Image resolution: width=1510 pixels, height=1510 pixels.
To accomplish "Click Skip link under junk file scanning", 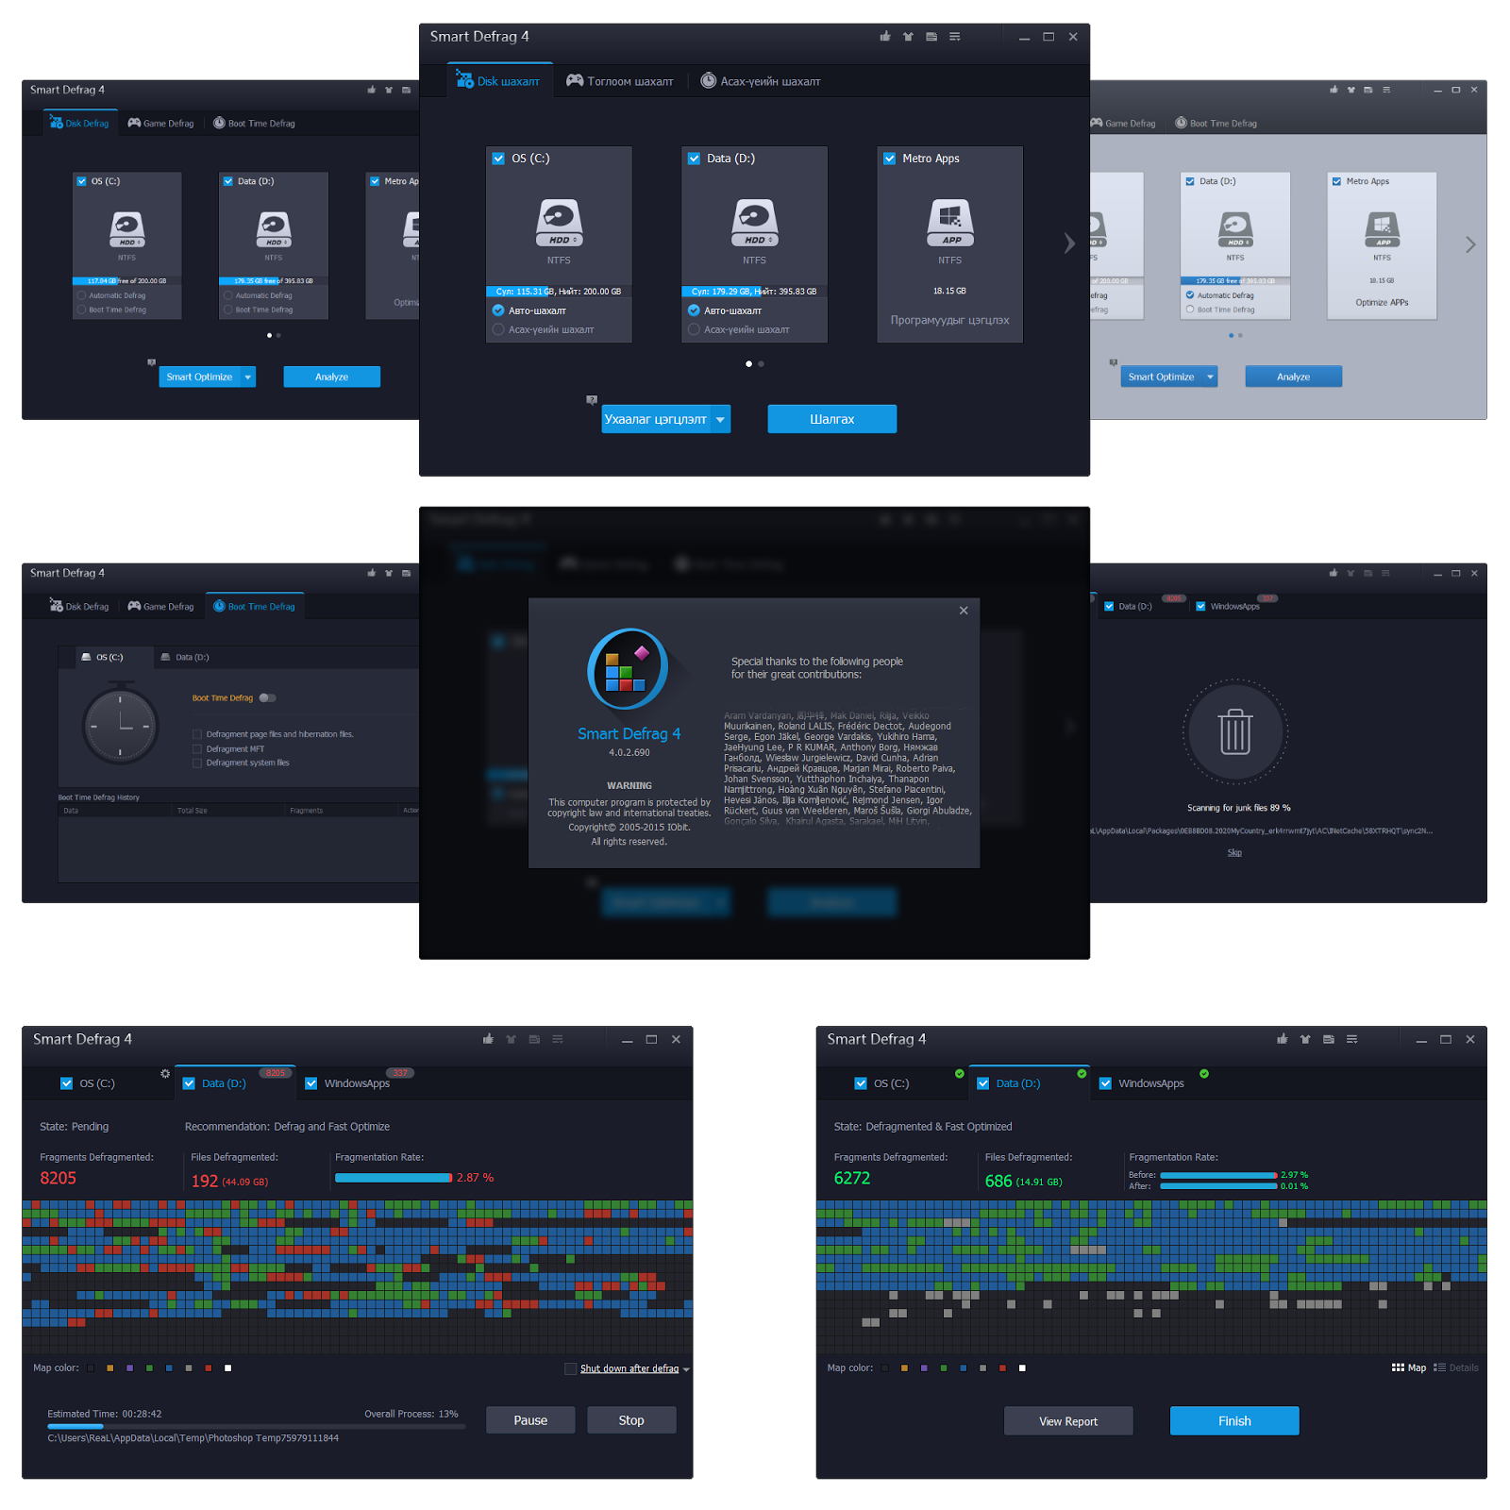I will click(x=1234, y=852).
